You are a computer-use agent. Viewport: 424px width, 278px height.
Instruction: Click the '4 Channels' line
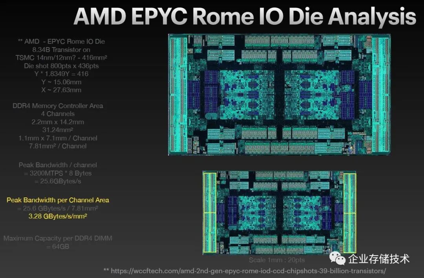pos(58,114)
